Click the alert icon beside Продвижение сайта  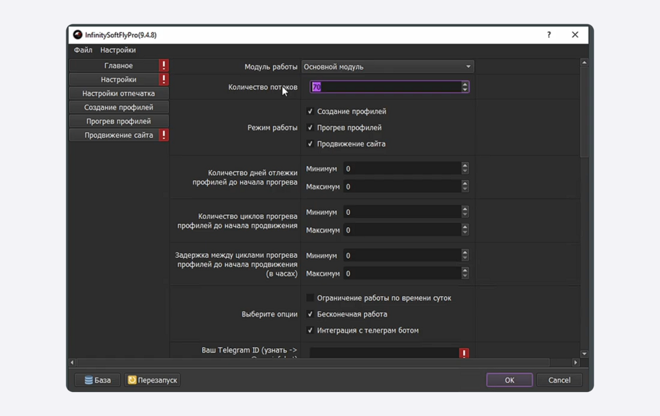164,135
